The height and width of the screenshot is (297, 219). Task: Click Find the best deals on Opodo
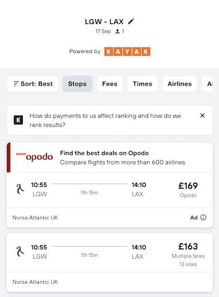pos(104,153)
